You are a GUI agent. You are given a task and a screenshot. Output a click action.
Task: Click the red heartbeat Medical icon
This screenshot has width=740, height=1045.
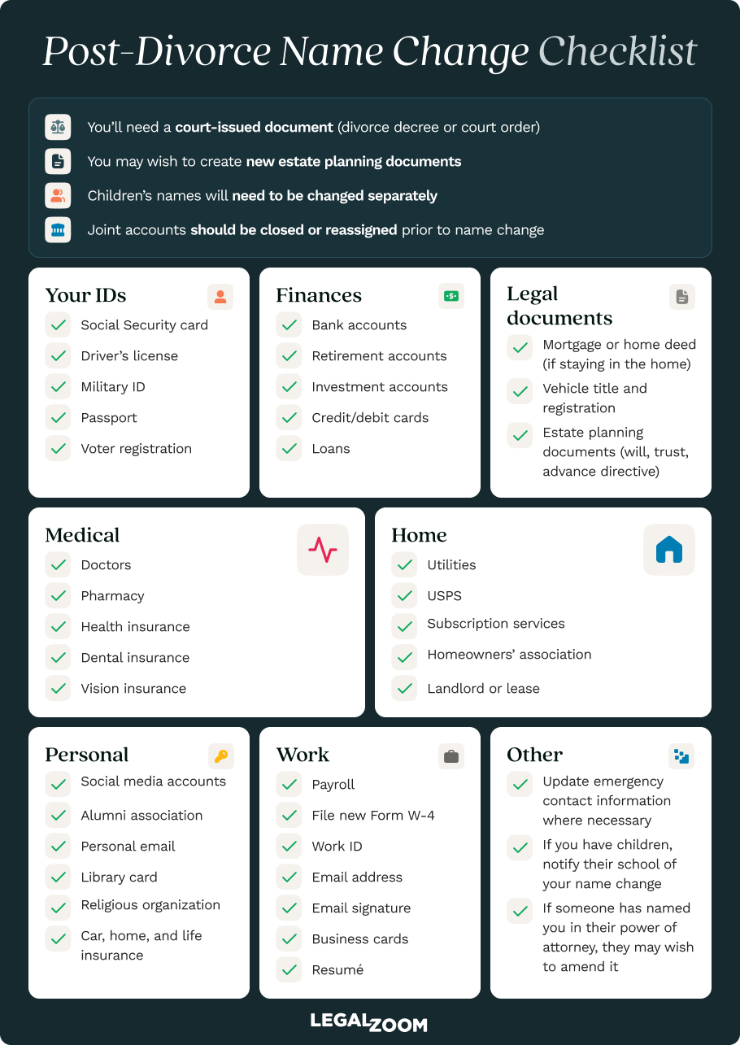pos(323,550)
